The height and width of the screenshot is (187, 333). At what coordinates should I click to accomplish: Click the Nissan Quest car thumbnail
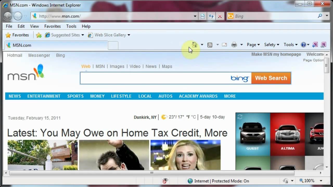pos(253,134)
